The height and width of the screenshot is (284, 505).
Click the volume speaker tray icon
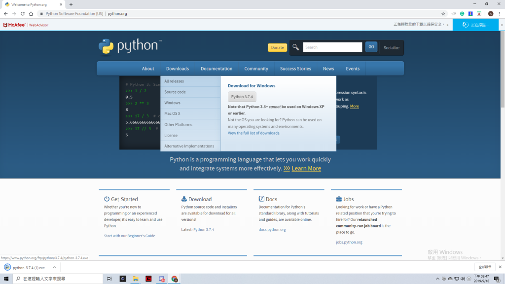[x=463, y=279]
